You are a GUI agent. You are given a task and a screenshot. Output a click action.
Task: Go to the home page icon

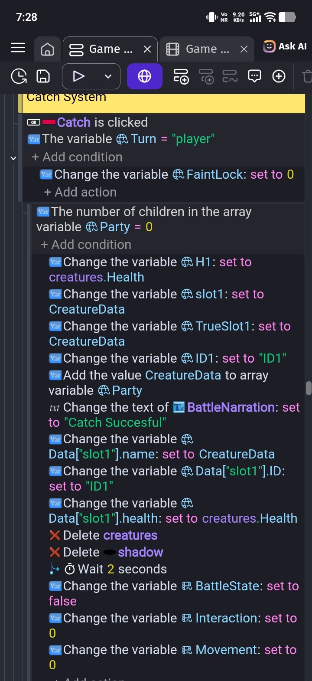(47, 49)
